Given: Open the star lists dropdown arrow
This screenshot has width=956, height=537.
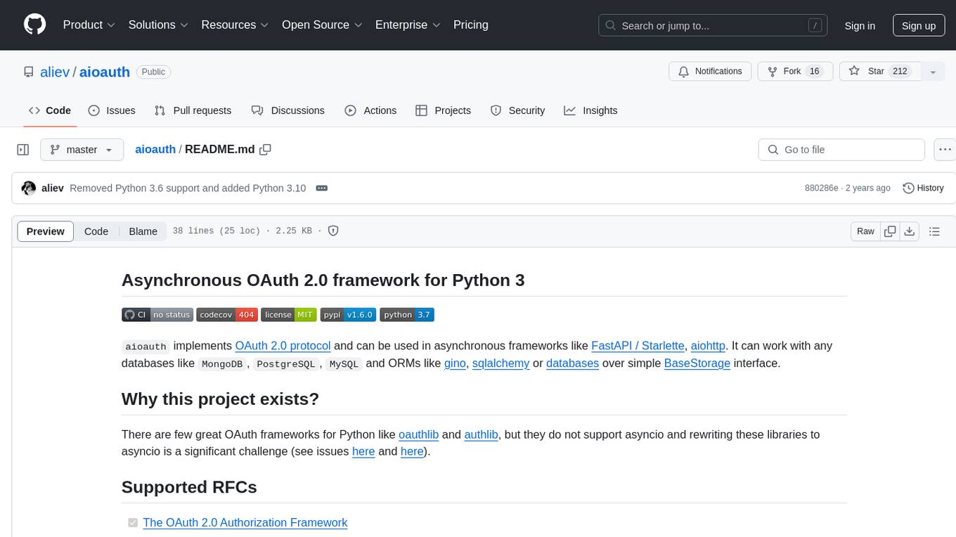Looking at the screenshot, I should (933, 72).
